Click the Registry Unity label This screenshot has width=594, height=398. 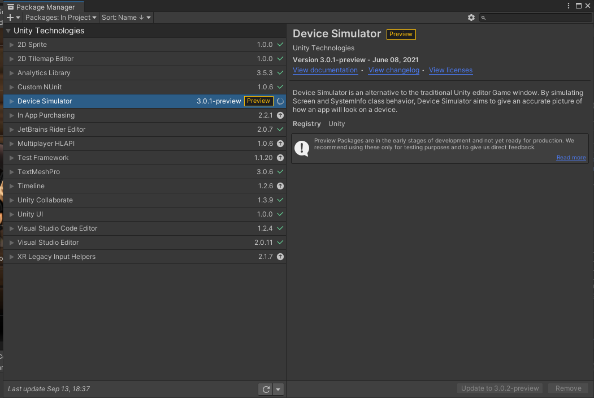[319, 124]
